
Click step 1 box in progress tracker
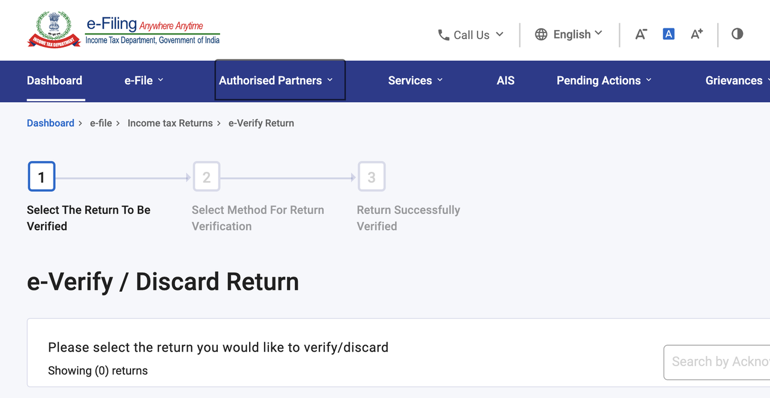42,177
